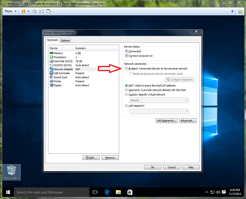
Task: Click the LAN Segments... button
Action: pos(166,121)
